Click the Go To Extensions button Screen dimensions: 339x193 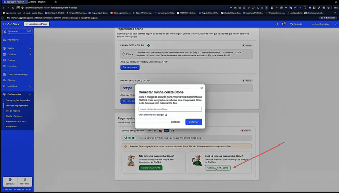(x=328, y=18)
